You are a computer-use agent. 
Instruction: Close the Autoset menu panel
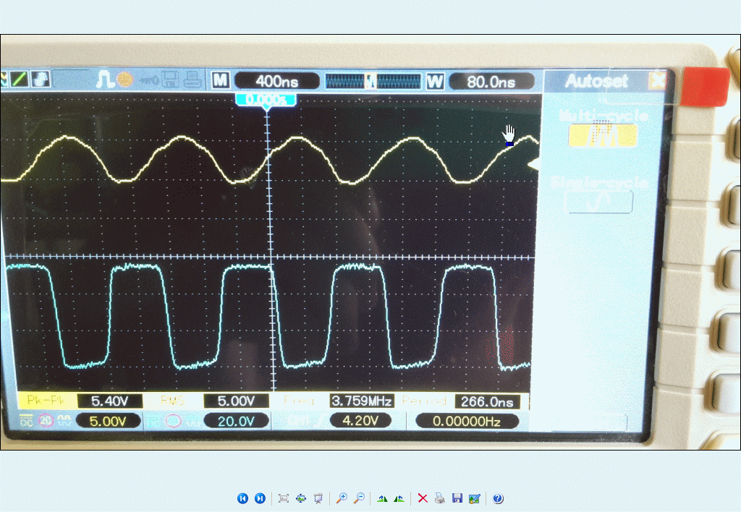[656, 81]
